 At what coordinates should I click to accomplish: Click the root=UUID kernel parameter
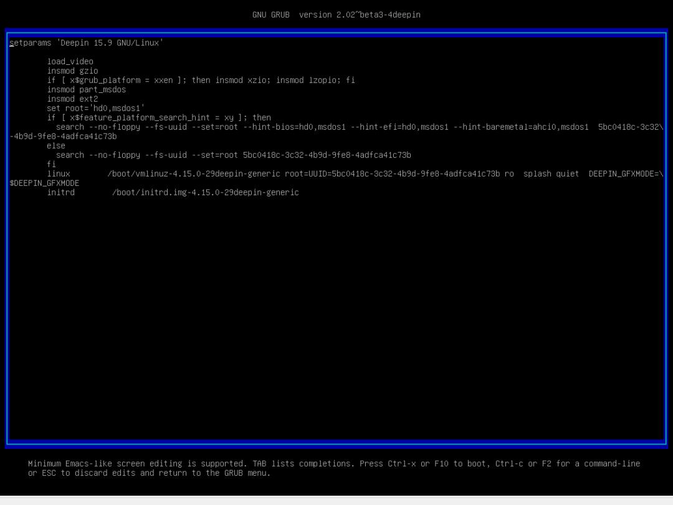[x=392, y=174]
